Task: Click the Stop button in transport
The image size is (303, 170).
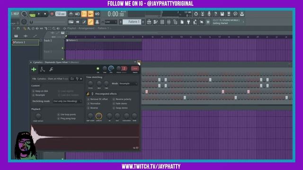Action: tap(45, 14)
